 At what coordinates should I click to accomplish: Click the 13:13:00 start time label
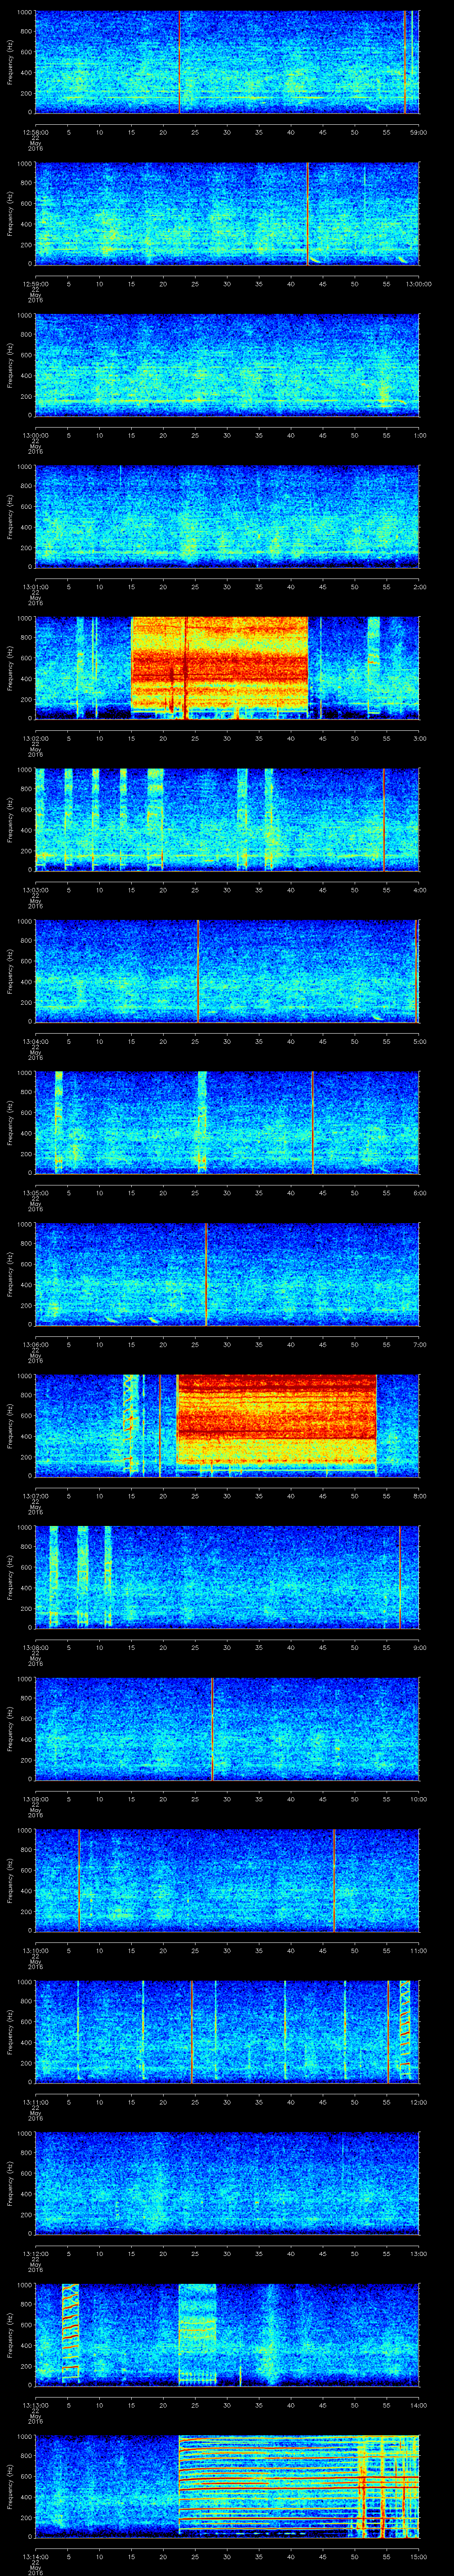(x=35, y=2405)
